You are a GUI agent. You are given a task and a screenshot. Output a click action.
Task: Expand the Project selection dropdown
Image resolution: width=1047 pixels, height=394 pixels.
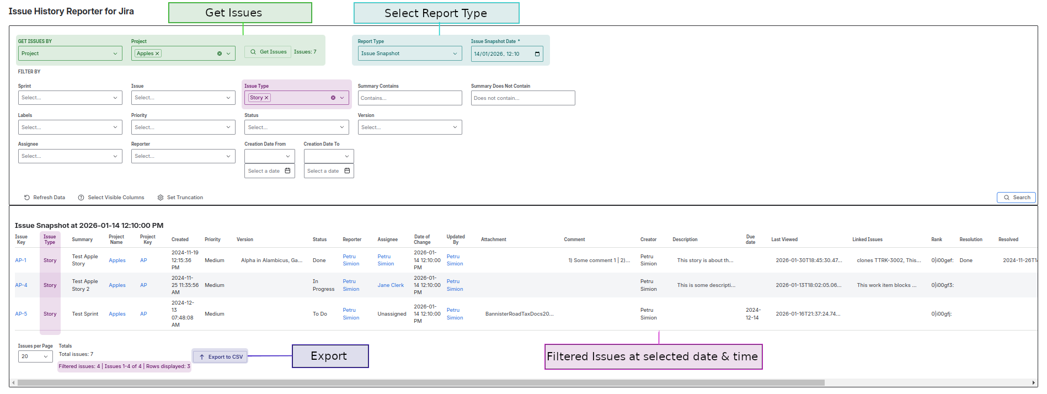tap(228, 54)
